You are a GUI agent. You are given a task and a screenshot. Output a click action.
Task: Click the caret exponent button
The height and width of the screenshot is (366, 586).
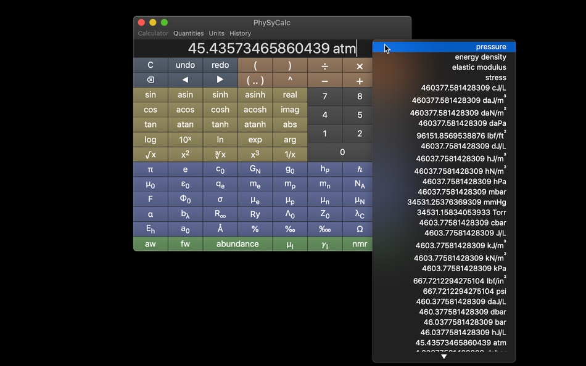click(x=290, y=79)
